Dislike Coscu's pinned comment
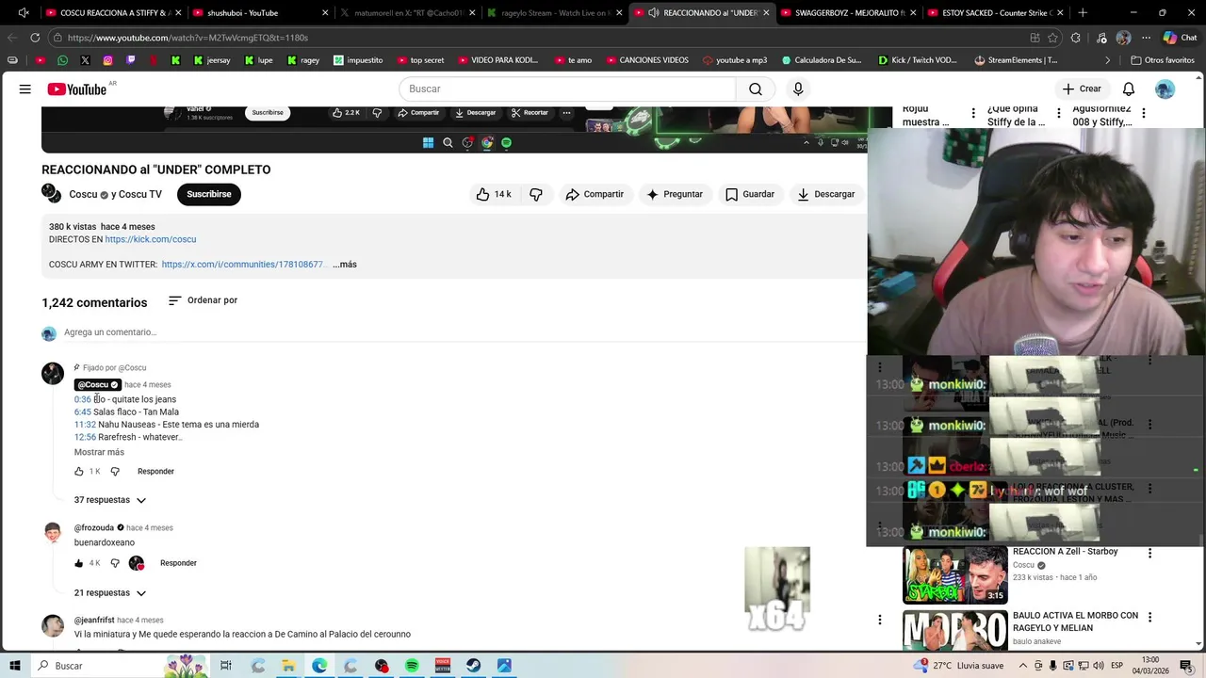Screen dimensions: 1206x678 [x=115, y=471]
